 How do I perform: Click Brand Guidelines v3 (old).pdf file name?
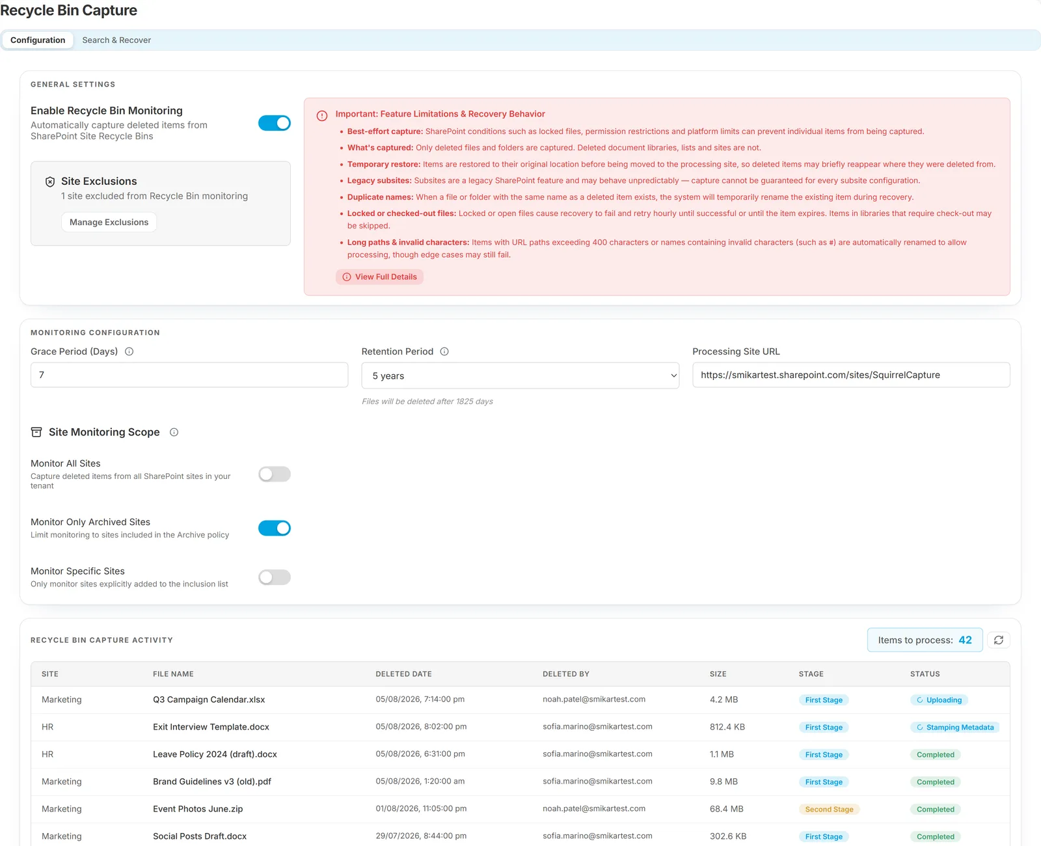pyautogui.click(x=212, y=782)
